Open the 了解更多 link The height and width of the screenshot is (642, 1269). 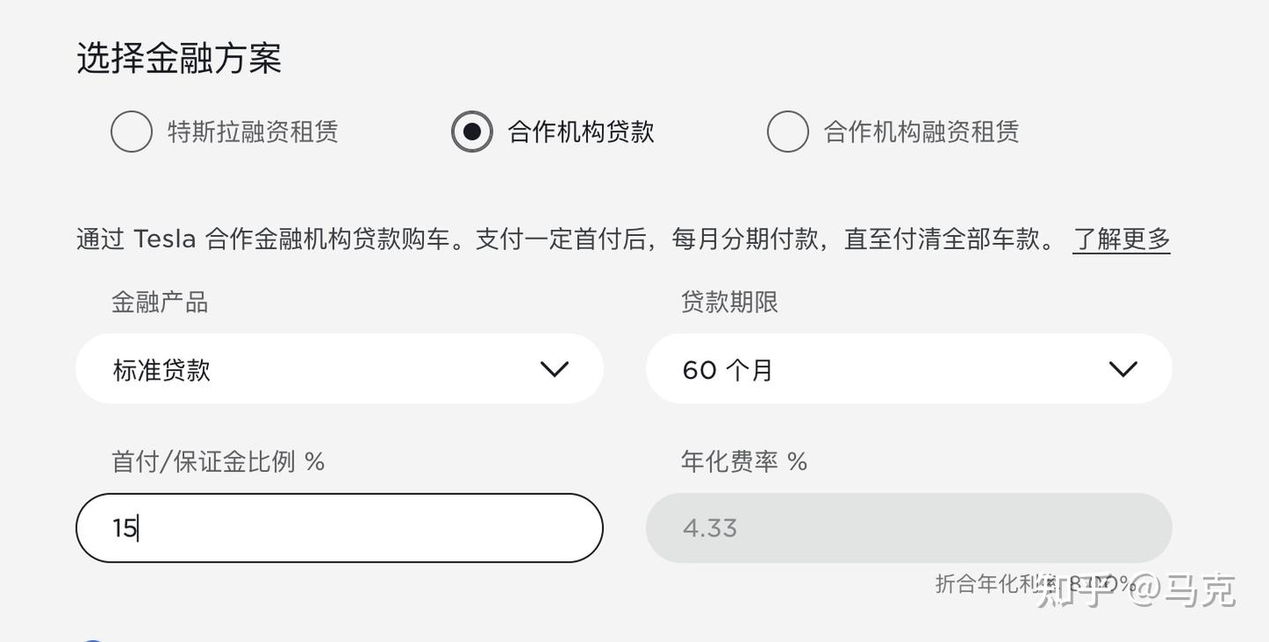click(x=1121, y=238)
